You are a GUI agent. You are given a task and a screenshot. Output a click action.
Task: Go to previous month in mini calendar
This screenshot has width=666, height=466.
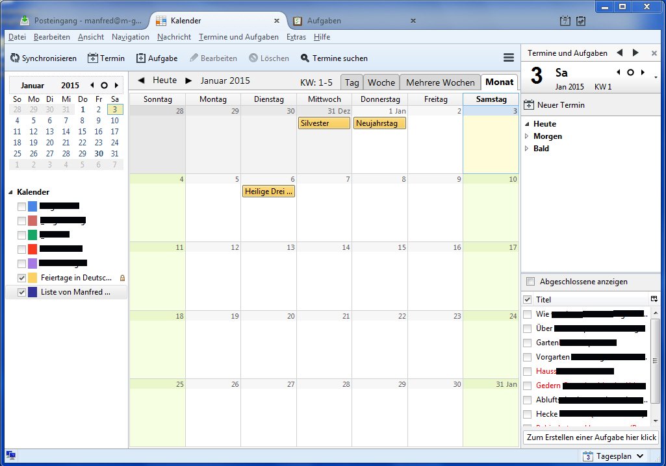pyautogui.click(x=92, y=85)
